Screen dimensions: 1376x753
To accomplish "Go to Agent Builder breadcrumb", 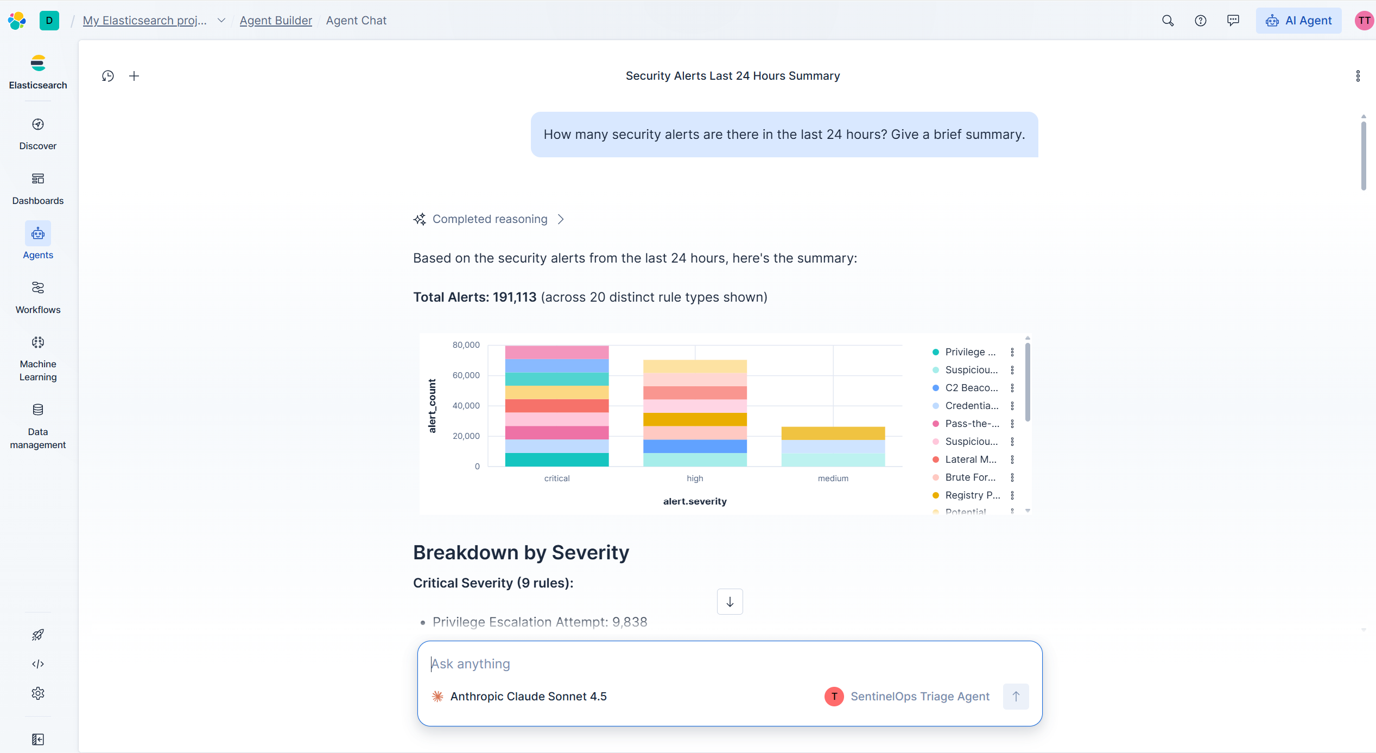I will click(276, 21).
